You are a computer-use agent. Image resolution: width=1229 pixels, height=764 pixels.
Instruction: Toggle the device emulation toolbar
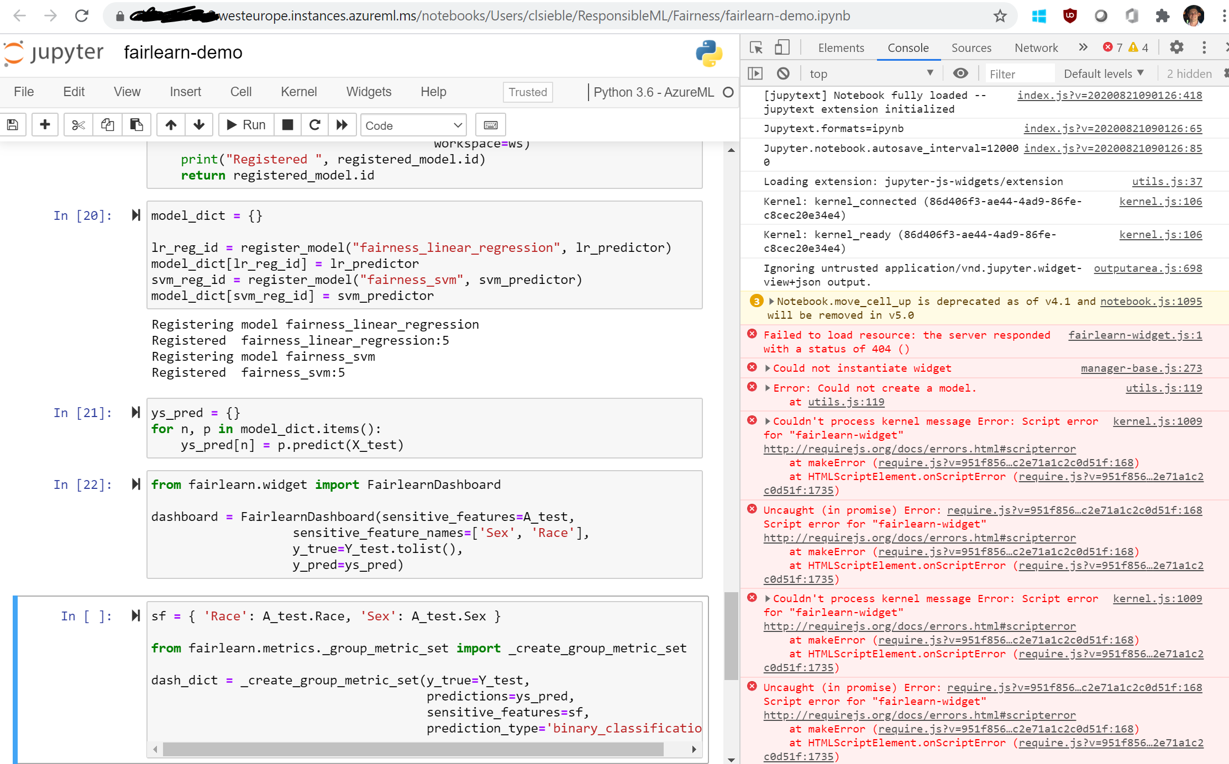click(x=782, y=48)
